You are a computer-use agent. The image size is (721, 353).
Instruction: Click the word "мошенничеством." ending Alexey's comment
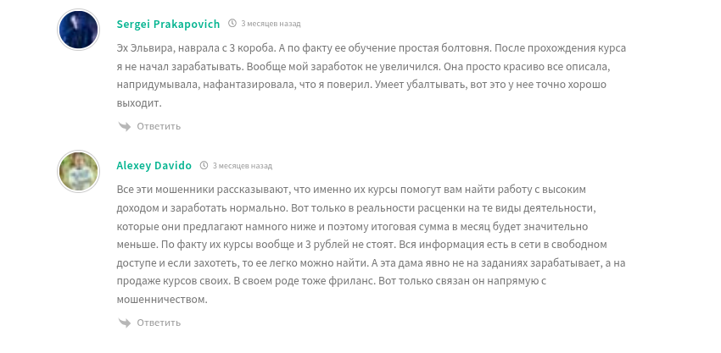point(161,300)
